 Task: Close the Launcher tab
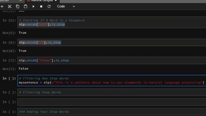pyautogui.click(x=21, y=1)
